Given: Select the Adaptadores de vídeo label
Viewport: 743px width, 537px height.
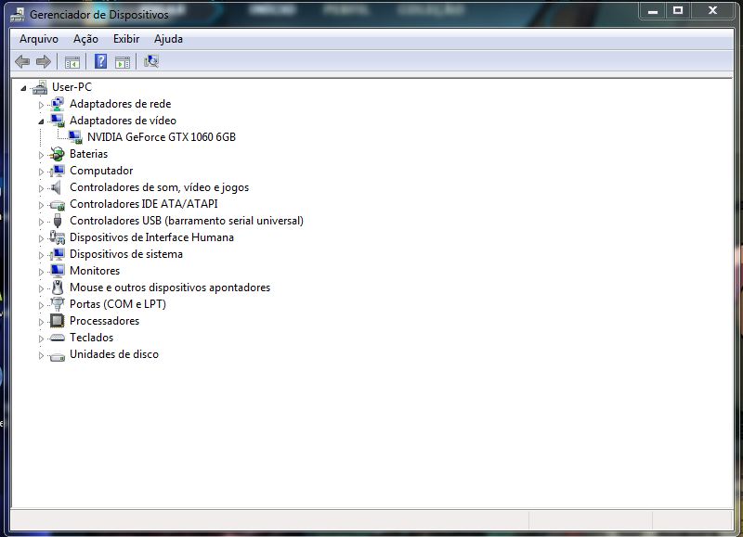Looking at the screenshot, I should [x=123, y=121].
